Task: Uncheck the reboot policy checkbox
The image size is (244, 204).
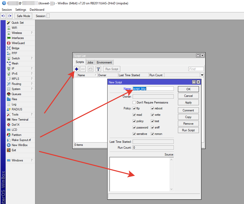Action: [x=152, y=108]
